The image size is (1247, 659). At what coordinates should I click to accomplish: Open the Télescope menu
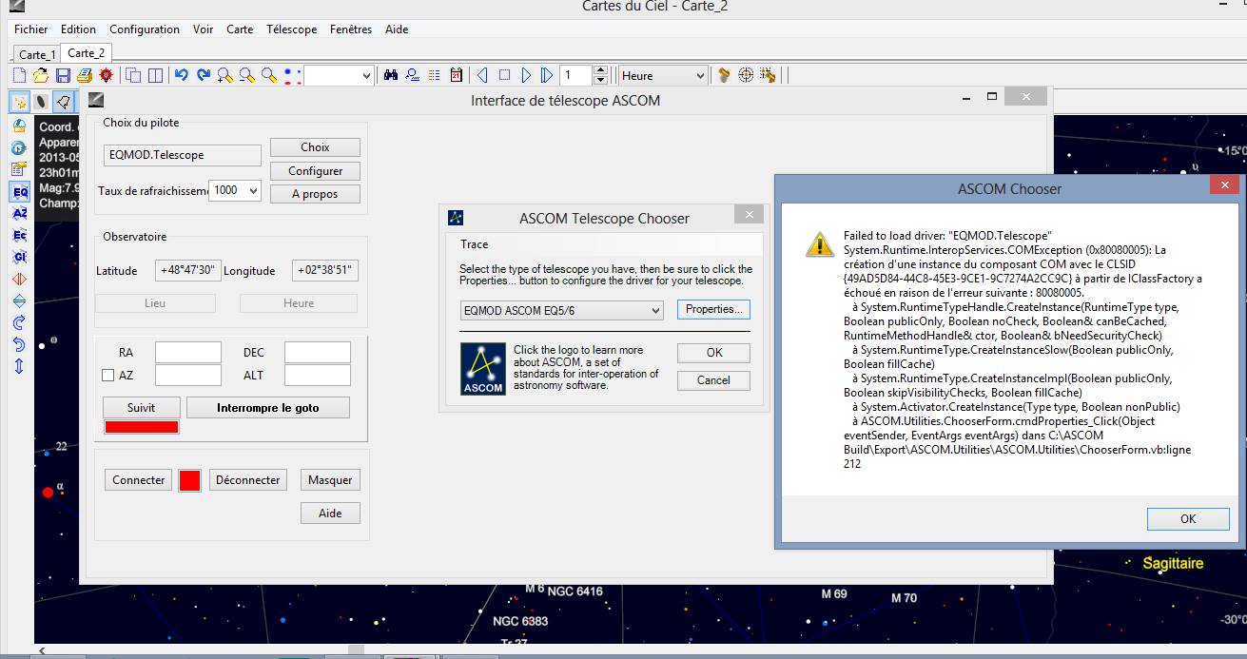point(291,29)
